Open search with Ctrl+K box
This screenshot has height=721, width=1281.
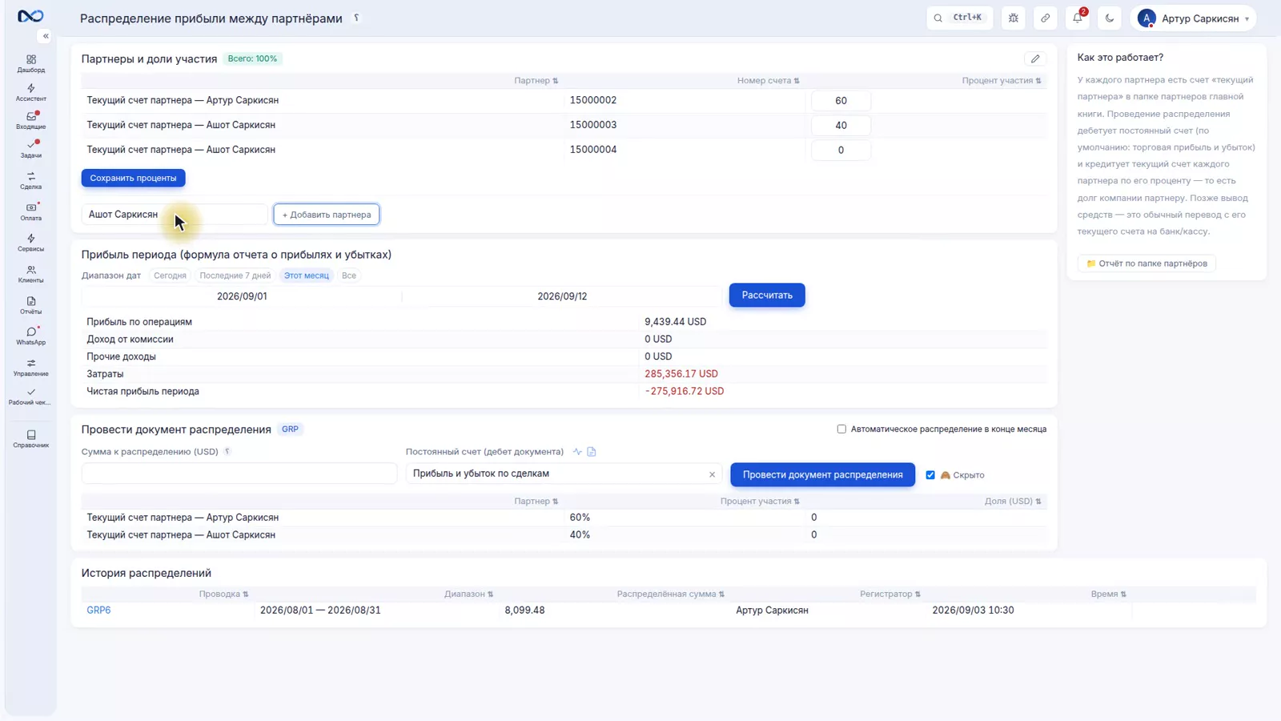pyautogui.click(x=959, y=18)
